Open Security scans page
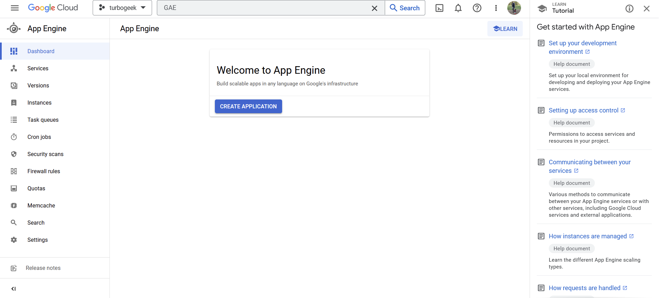This screenshot has width=659, height=298. pyautogui.click(x=55, y=154)
